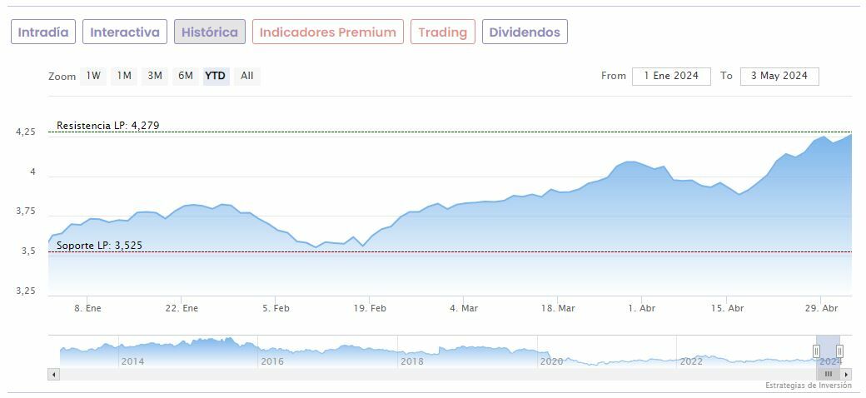The width and height of the screenshot is (866, 398).
Task: Zoom chart to All data
Action: point(247,76)
